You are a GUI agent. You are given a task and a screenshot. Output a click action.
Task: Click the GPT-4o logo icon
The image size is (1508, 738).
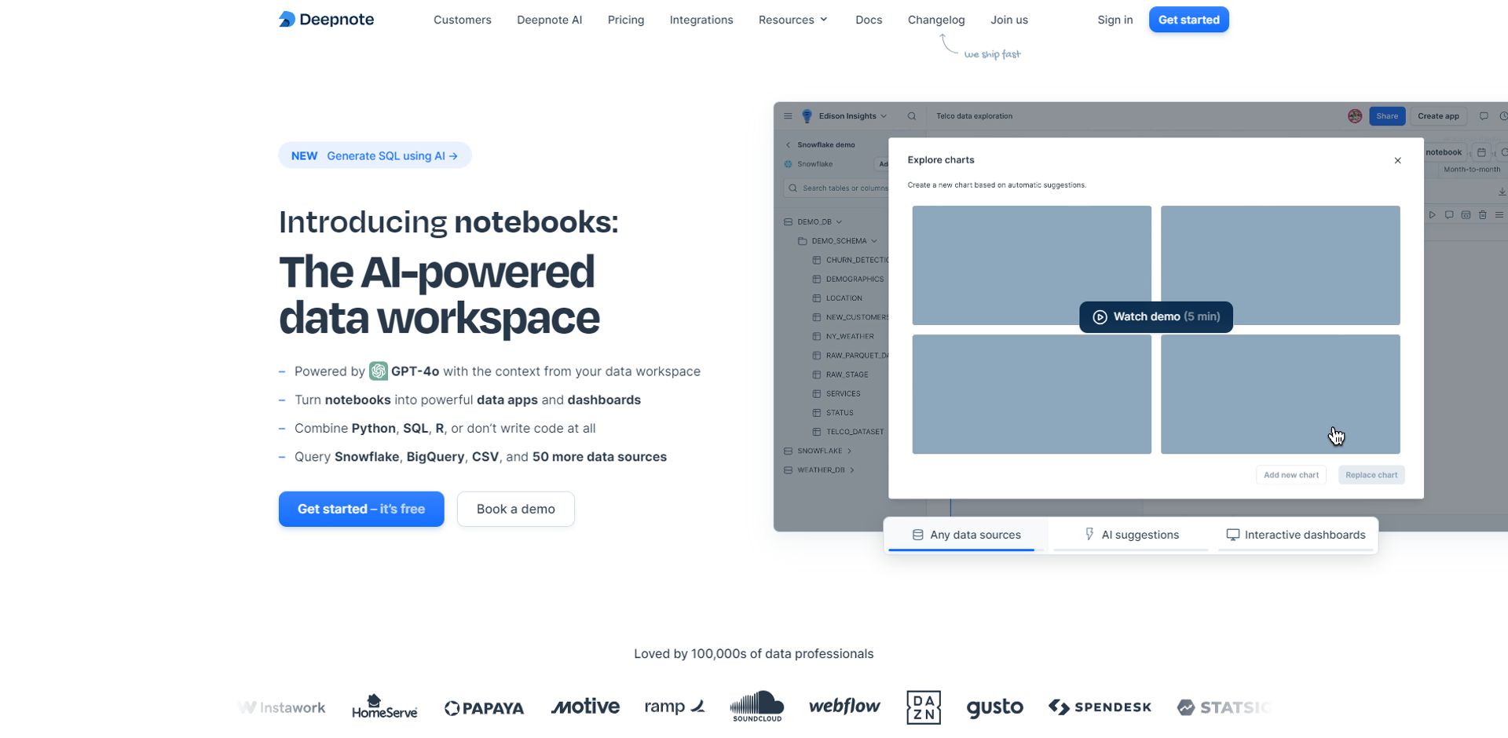(x=379, y=371)
